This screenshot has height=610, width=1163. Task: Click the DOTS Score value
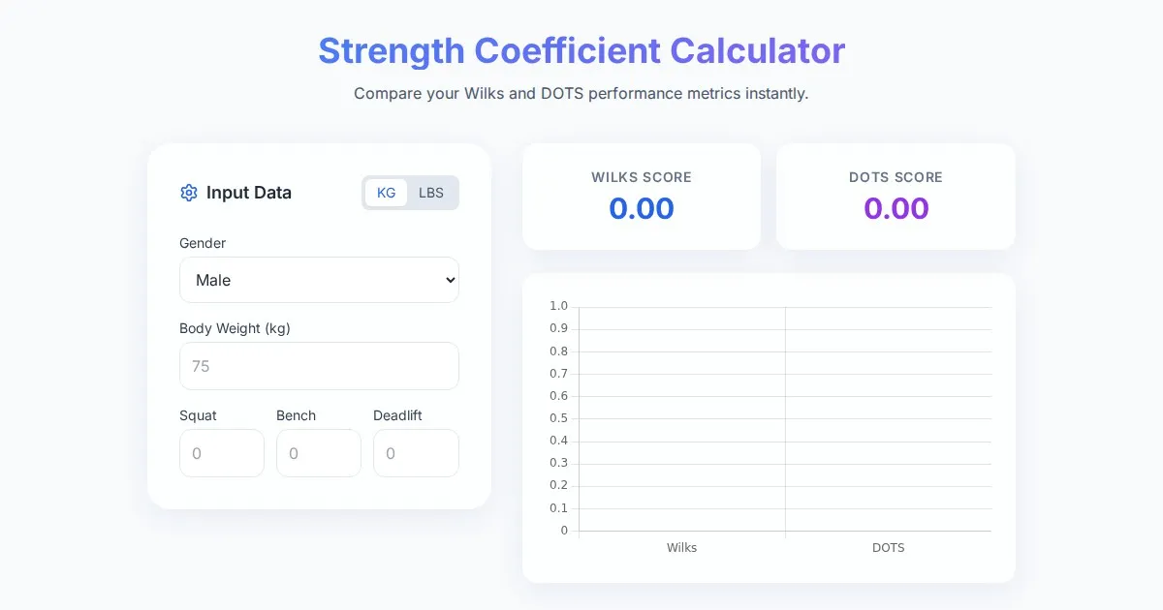[896, 208]
